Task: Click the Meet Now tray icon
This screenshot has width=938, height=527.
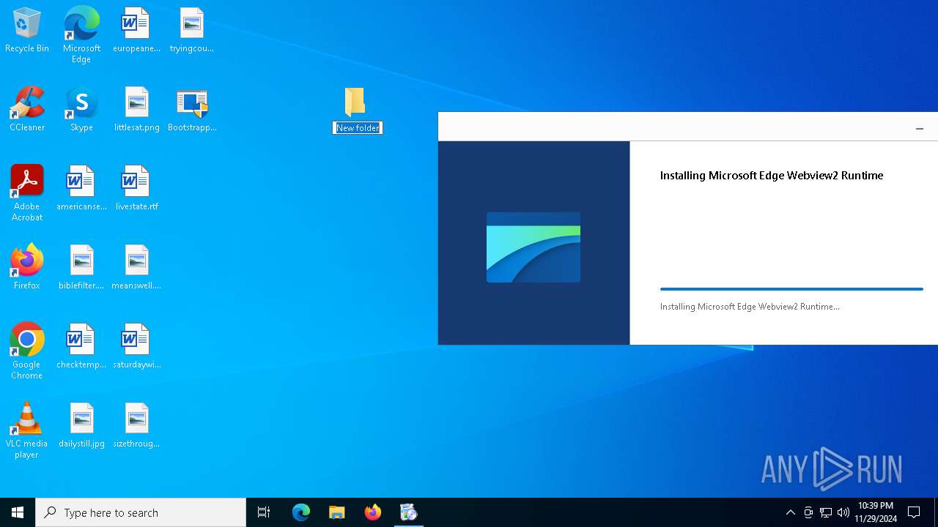Action: (x=808, y=512)
